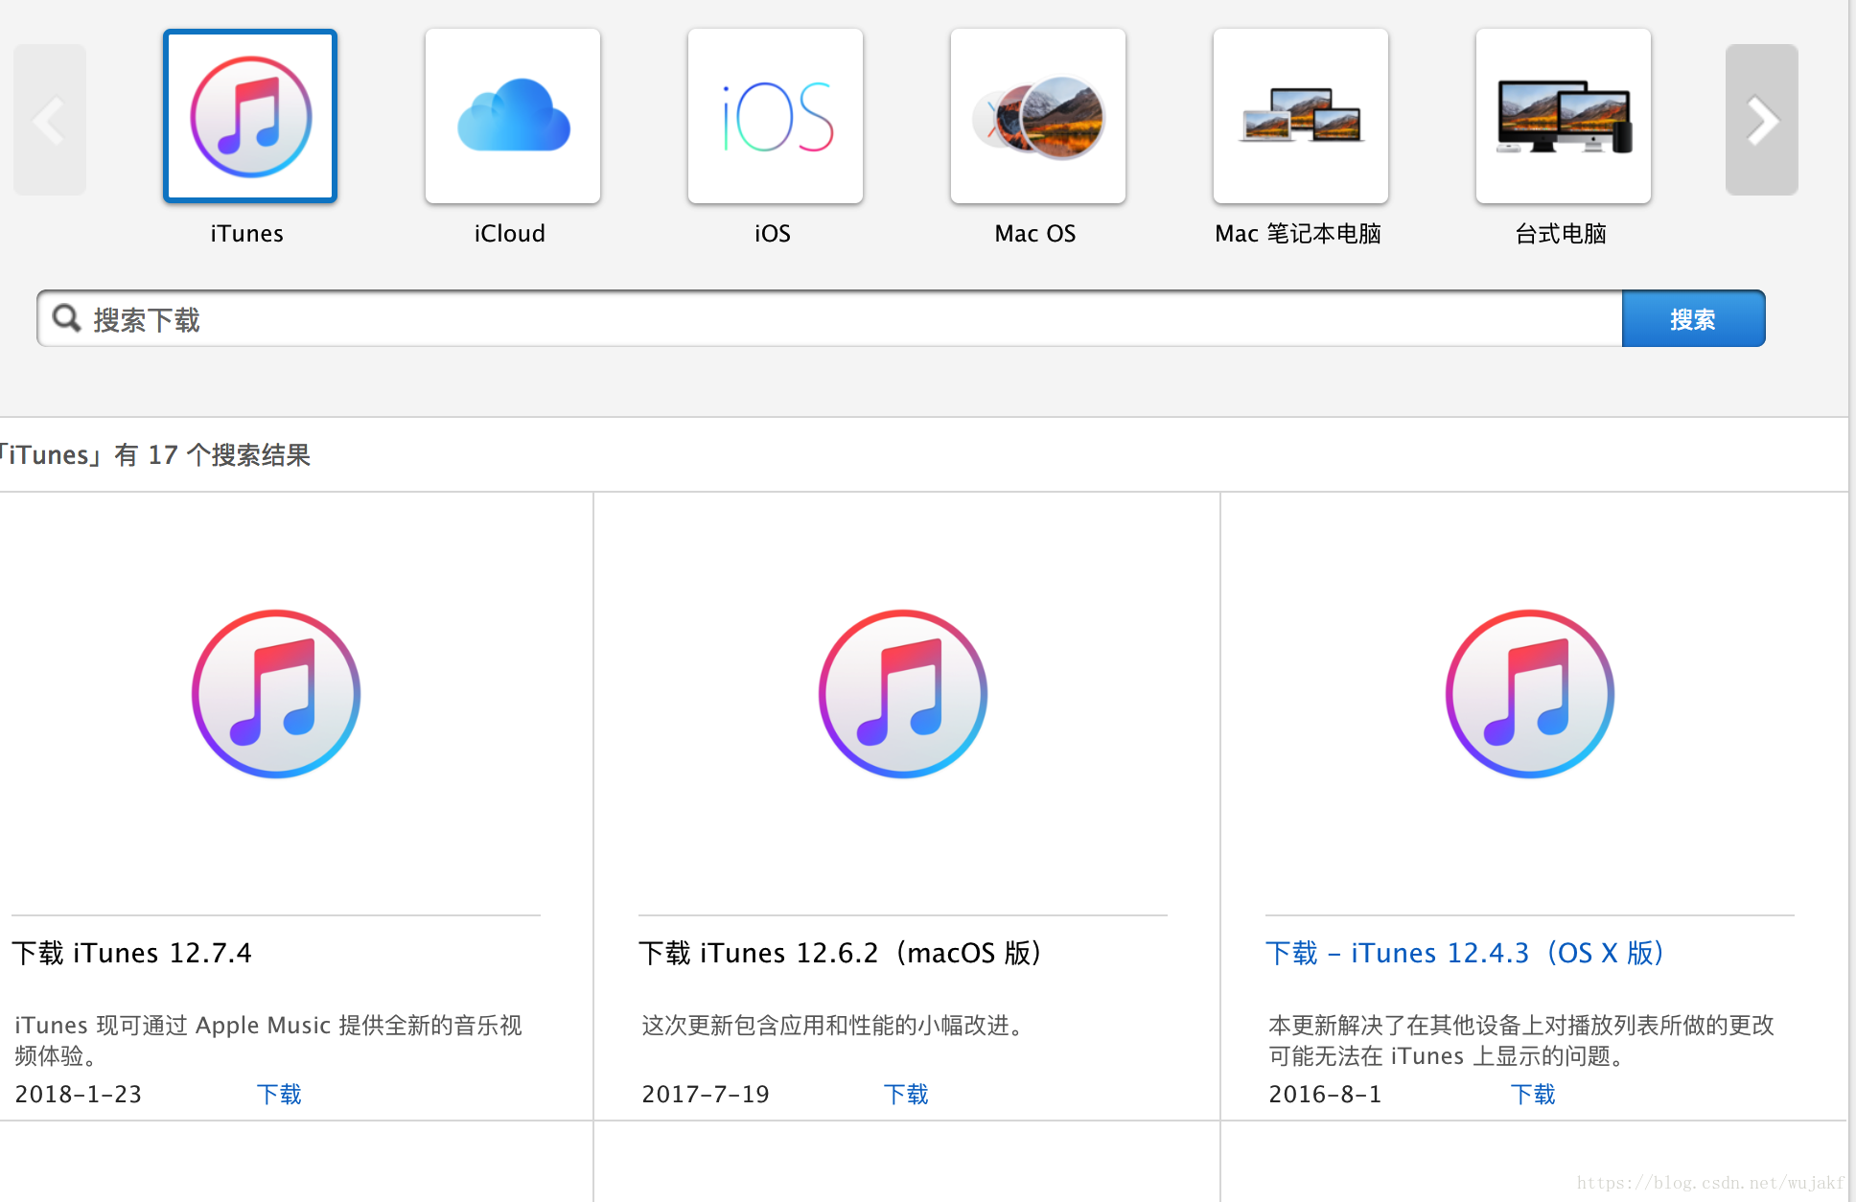Click the iOS label text

click(x=773, y=234)
